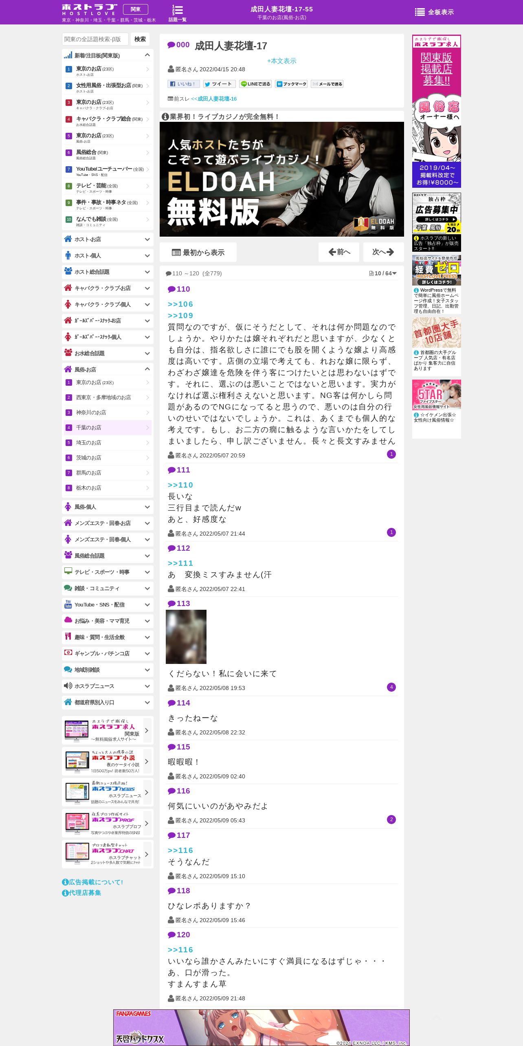523x1046 pixels.
Task: Open the reply count badge on post 111
Action: (391, 532)
